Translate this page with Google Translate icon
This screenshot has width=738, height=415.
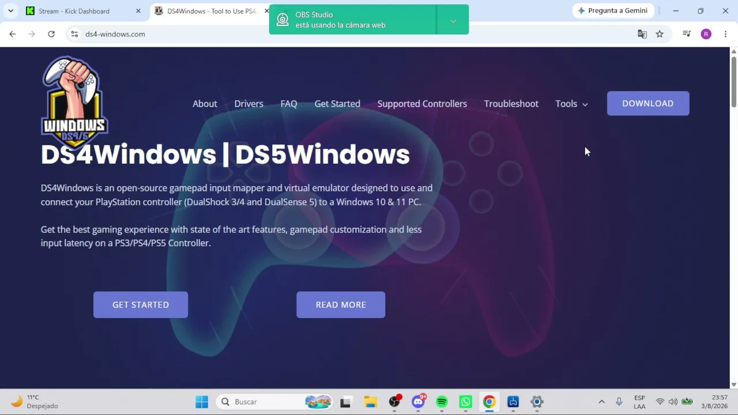click(642, 34)
